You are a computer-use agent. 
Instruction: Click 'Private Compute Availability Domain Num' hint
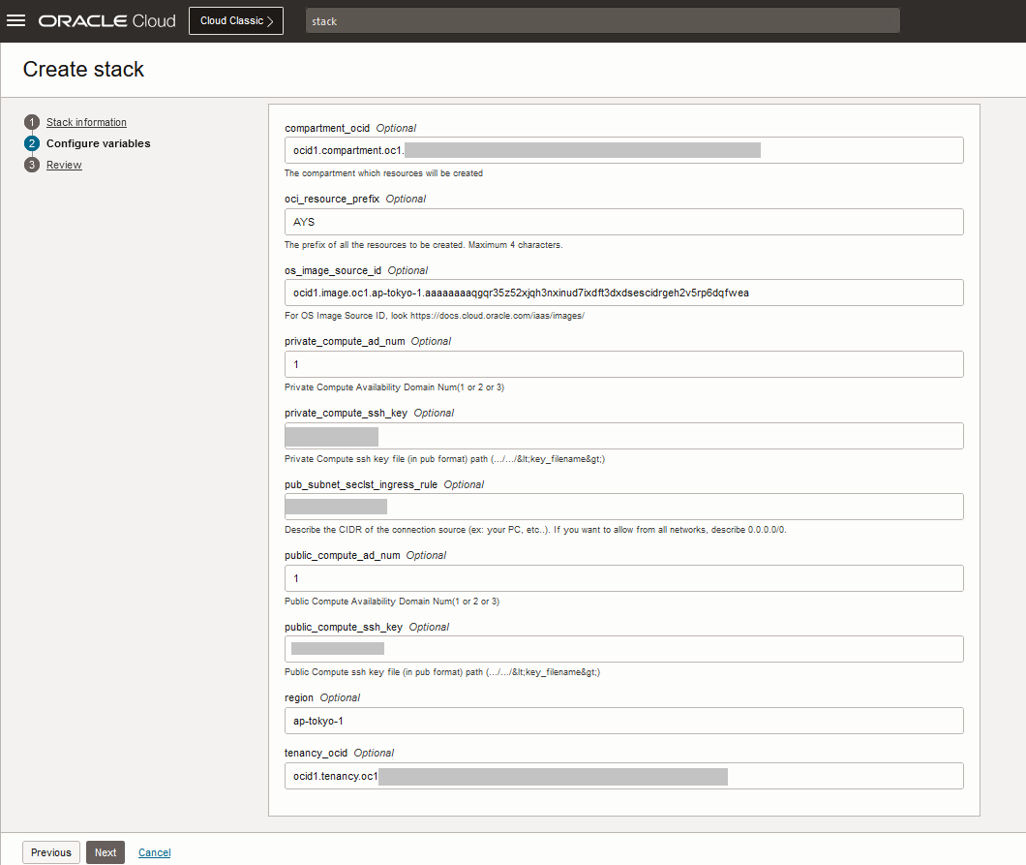coord(395,387)
